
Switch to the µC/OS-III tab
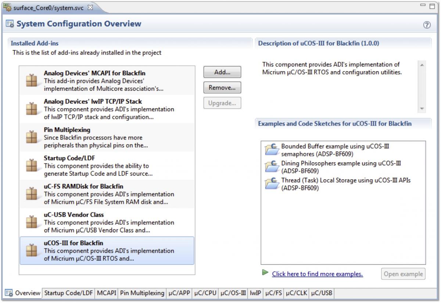pyautogui.click(x=233, y=293)
